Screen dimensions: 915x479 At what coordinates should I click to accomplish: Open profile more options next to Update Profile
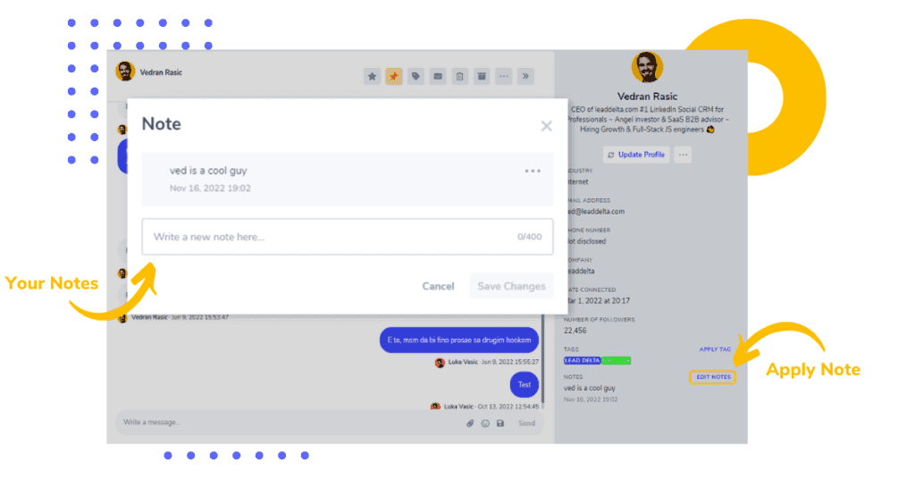(x=683, y=155)
